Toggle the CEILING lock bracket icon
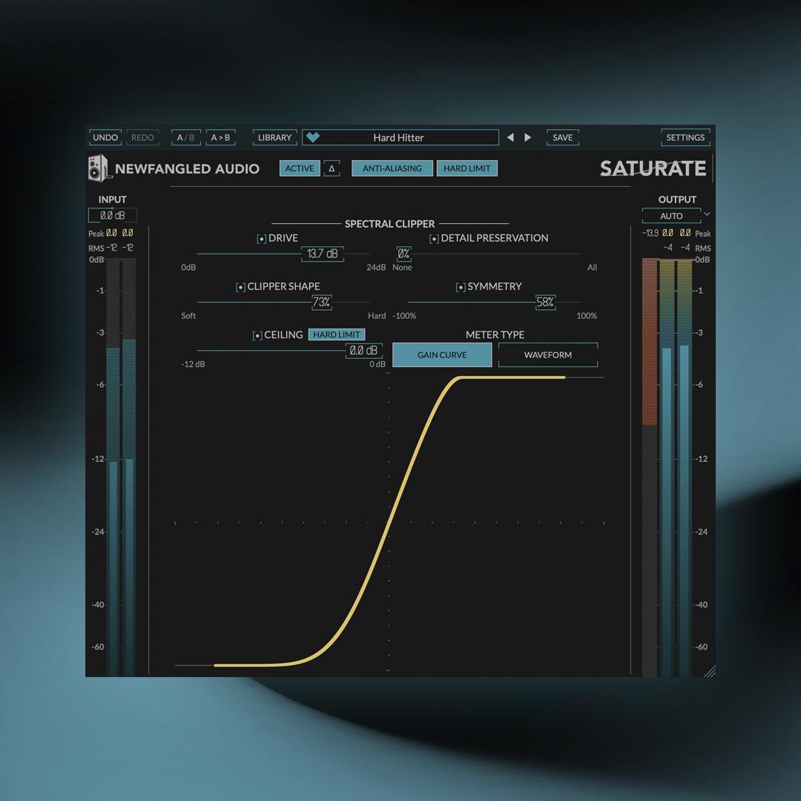Screen dimensions: 801x801 pyautogui.click(x=257, y=336)
